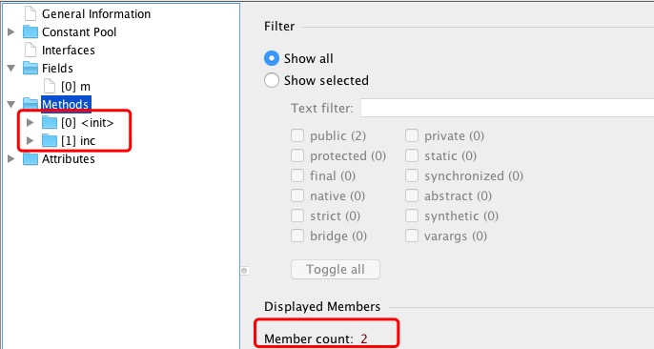
Task: Click the Methods folder icon
Action: coord(31,104)
